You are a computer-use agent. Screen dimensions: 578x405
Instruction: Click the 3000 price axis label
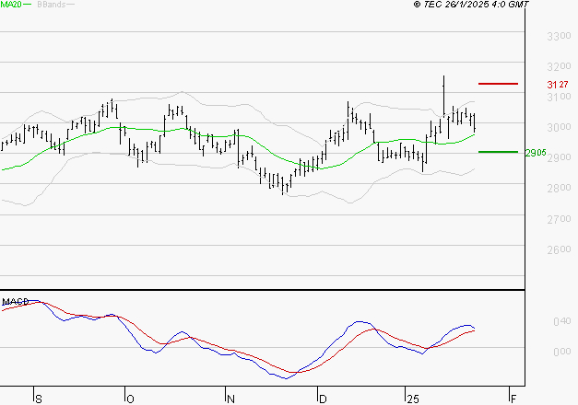click(x=559, y=127)
